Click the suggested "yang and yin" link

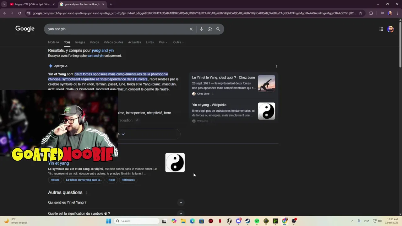(103, 51)
